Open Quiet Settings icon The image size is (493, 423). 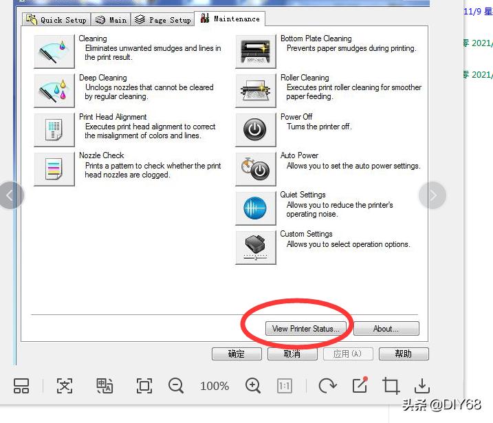(x=256, y=208)
